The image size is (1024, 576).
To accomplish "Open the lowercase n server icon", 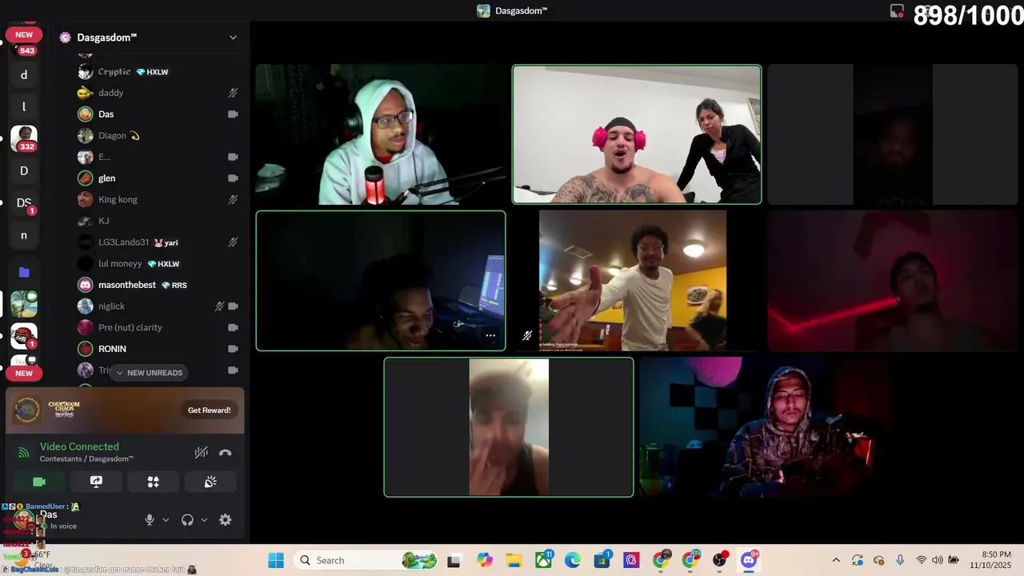I will (x=24, y=236).
